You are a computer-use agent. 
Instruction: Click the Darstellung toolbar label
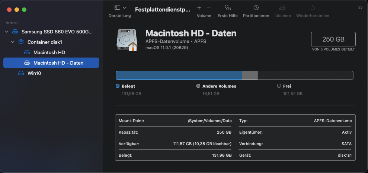click(120, 16)
